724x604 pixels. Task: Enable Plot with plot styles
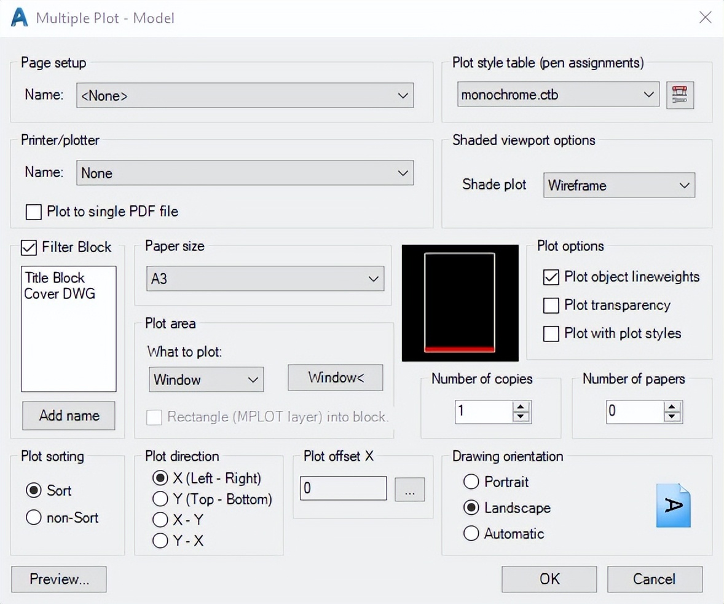click(551, 334)
